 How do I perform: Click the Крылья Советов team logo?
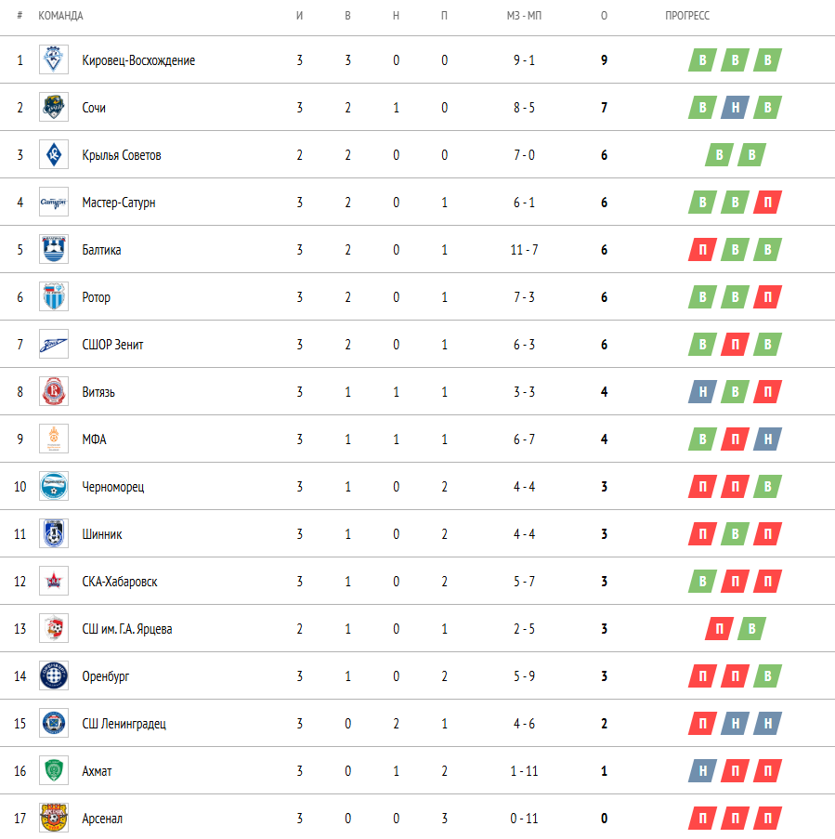53,155
